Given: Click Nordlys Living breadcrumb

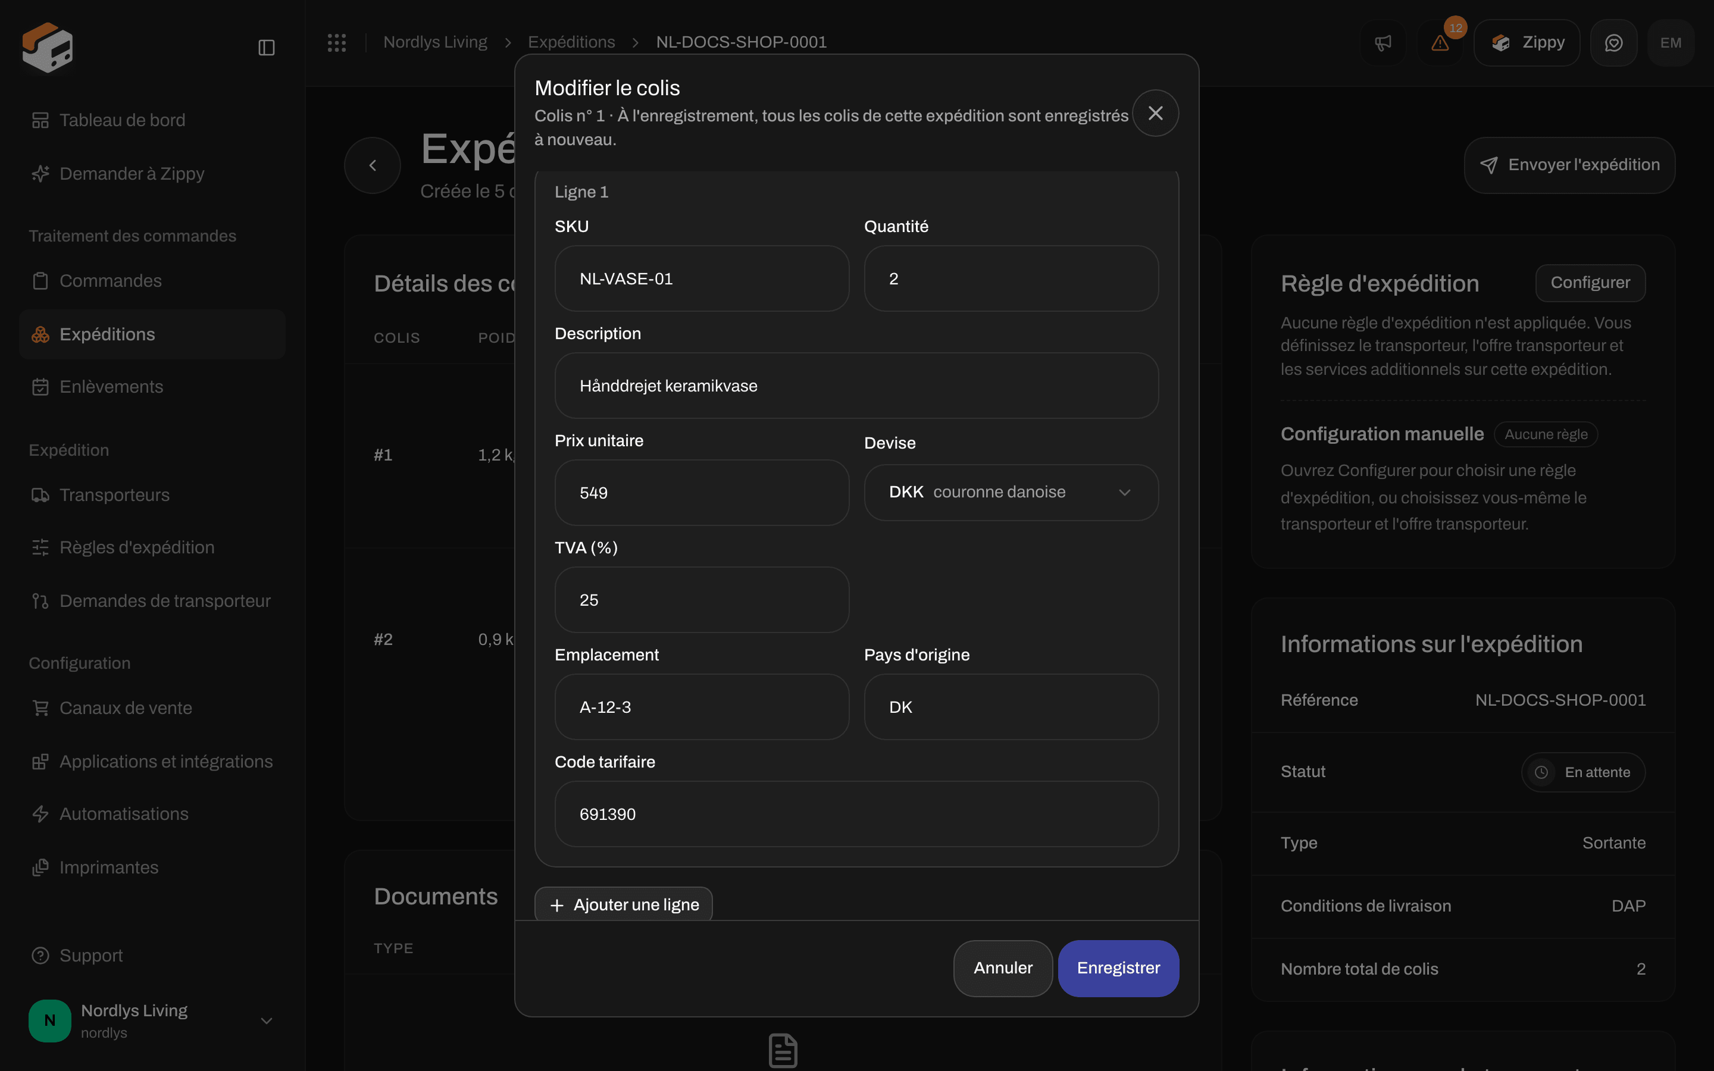Looking at the screenshot, I should [435, 42].
